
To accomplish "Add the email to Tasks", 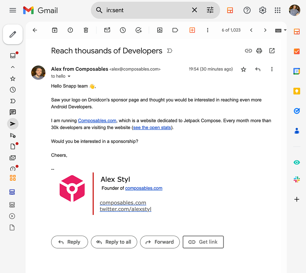I will click(139, 30).
